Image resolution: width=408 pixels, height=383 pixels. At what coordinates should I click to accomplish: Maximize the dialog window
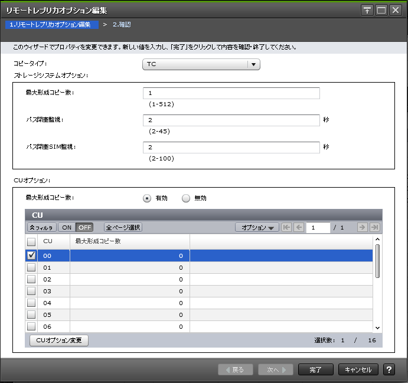click(x=381, y=10)
